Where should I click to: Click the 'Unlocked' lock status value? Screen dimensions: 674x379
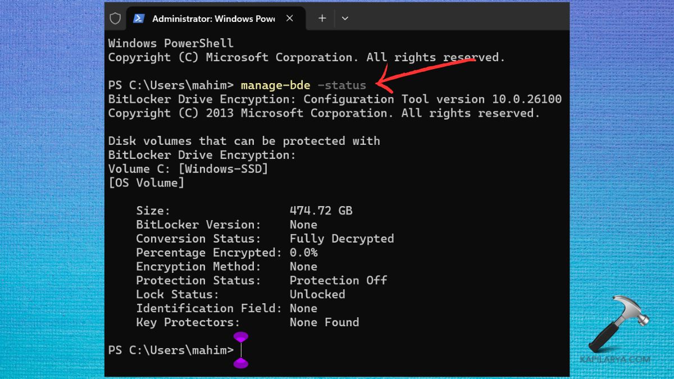pos(317,294)
